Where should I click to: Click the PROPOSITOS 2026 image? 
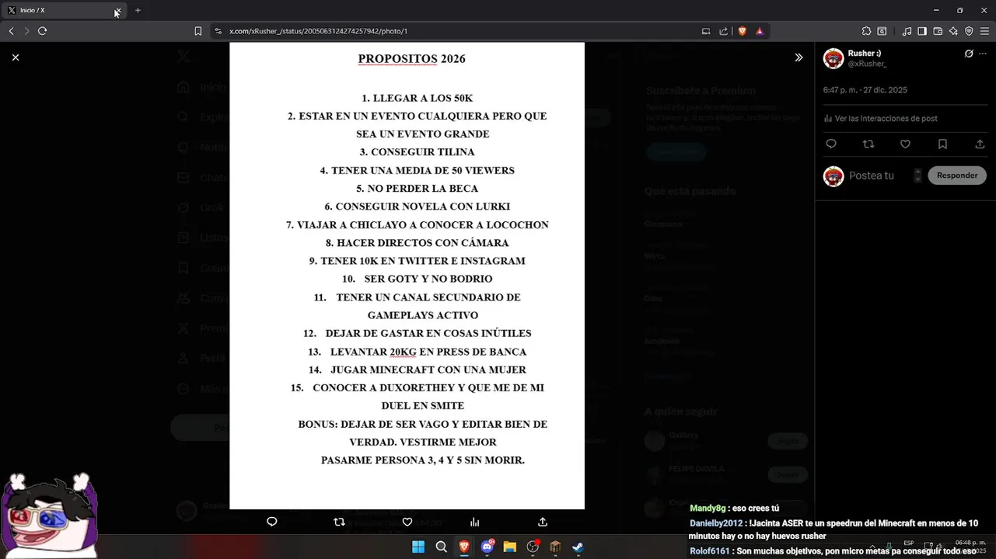pos(407,276)
